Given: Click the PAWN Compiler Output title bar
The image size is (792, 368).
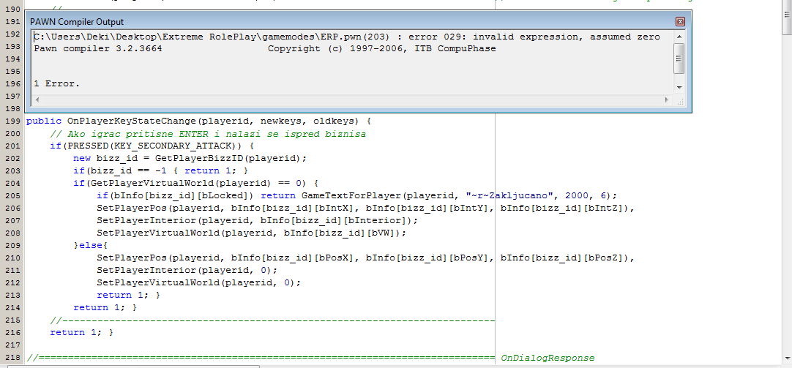Looking at the screenshot, I should point(293,22).
